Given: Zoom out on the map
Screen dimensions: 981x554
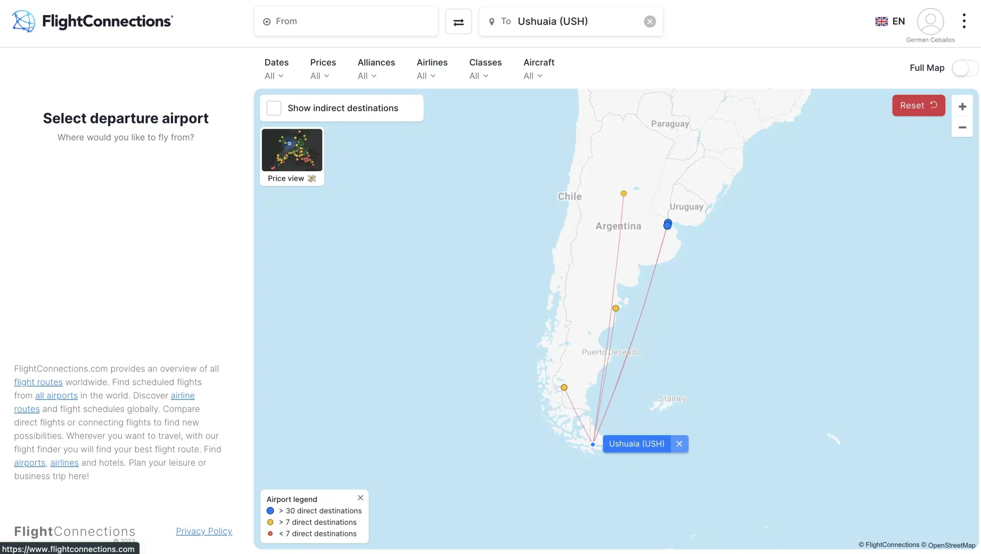Looking at the screenshot, I should 962,127.
